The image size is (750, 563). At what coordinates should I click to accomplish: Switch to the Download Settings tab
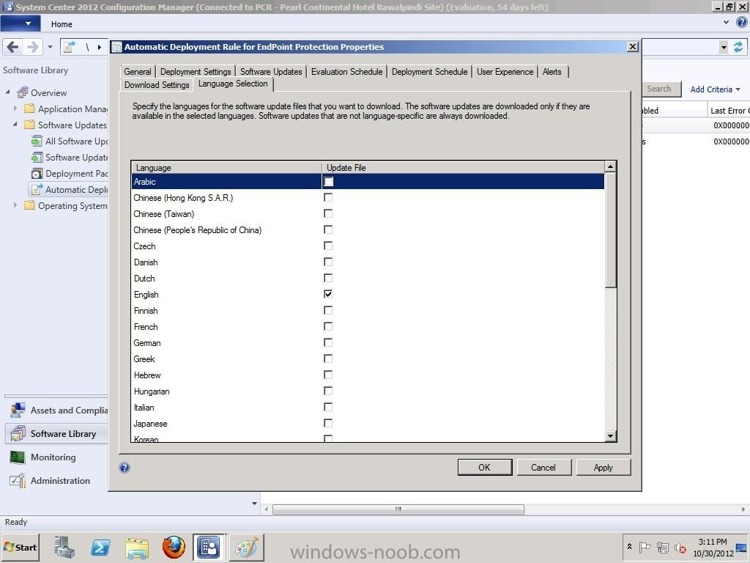tap(157, 85)
